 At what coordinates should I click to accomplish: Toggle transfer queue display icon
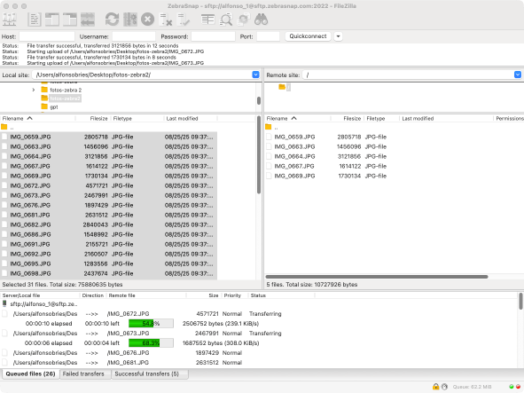point(88,20)
